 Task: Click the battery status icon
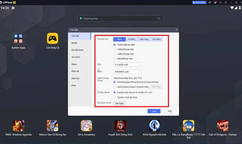240,8
